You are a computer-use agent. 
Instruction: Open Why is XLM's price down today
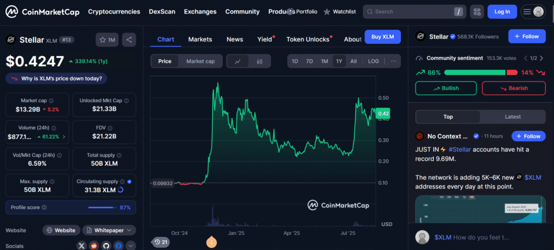tap(56, 78)
